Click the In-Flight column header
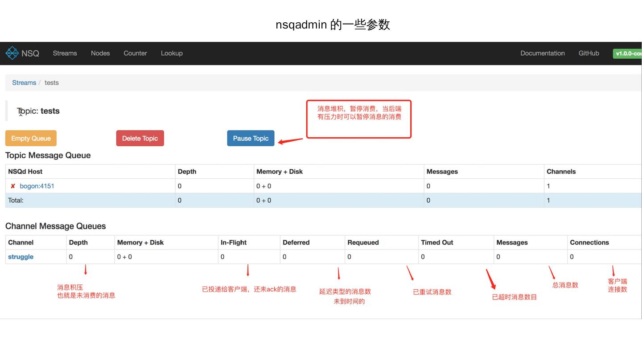The height and width of the screenshot is (361, 642). pos(234,242)
